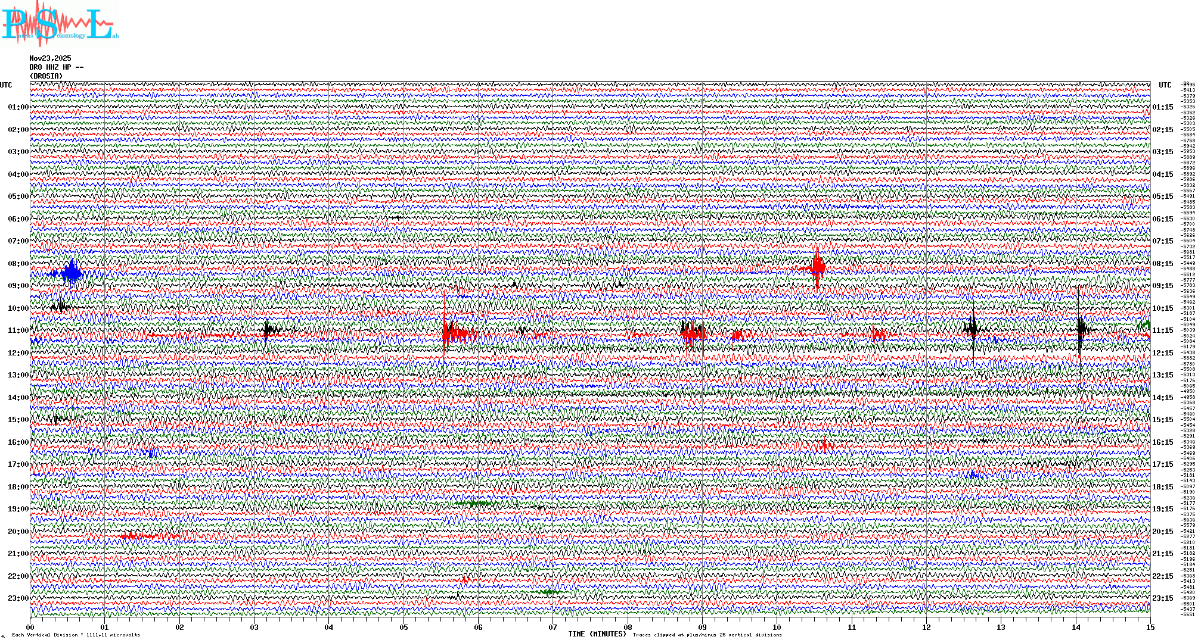Viewport: 1198px width, 643px height.
Task: Click the Nov23,2025 date label
Action: pyautogui.click(x=50, y=58)
